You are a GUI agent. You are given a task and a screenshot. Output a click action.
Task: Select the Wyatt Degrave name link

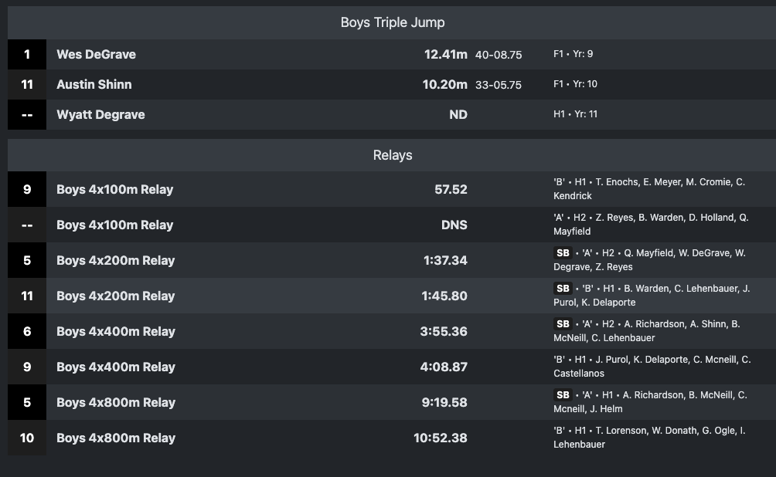click(100, 115)
